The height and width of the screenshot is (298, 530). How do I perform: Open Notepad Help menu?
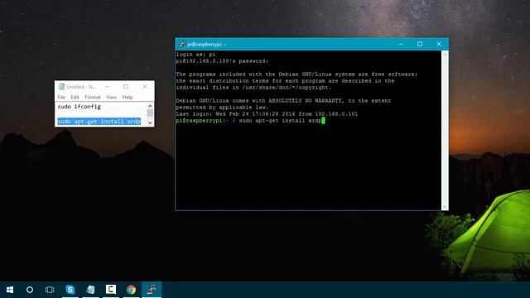tap(128, 98)
